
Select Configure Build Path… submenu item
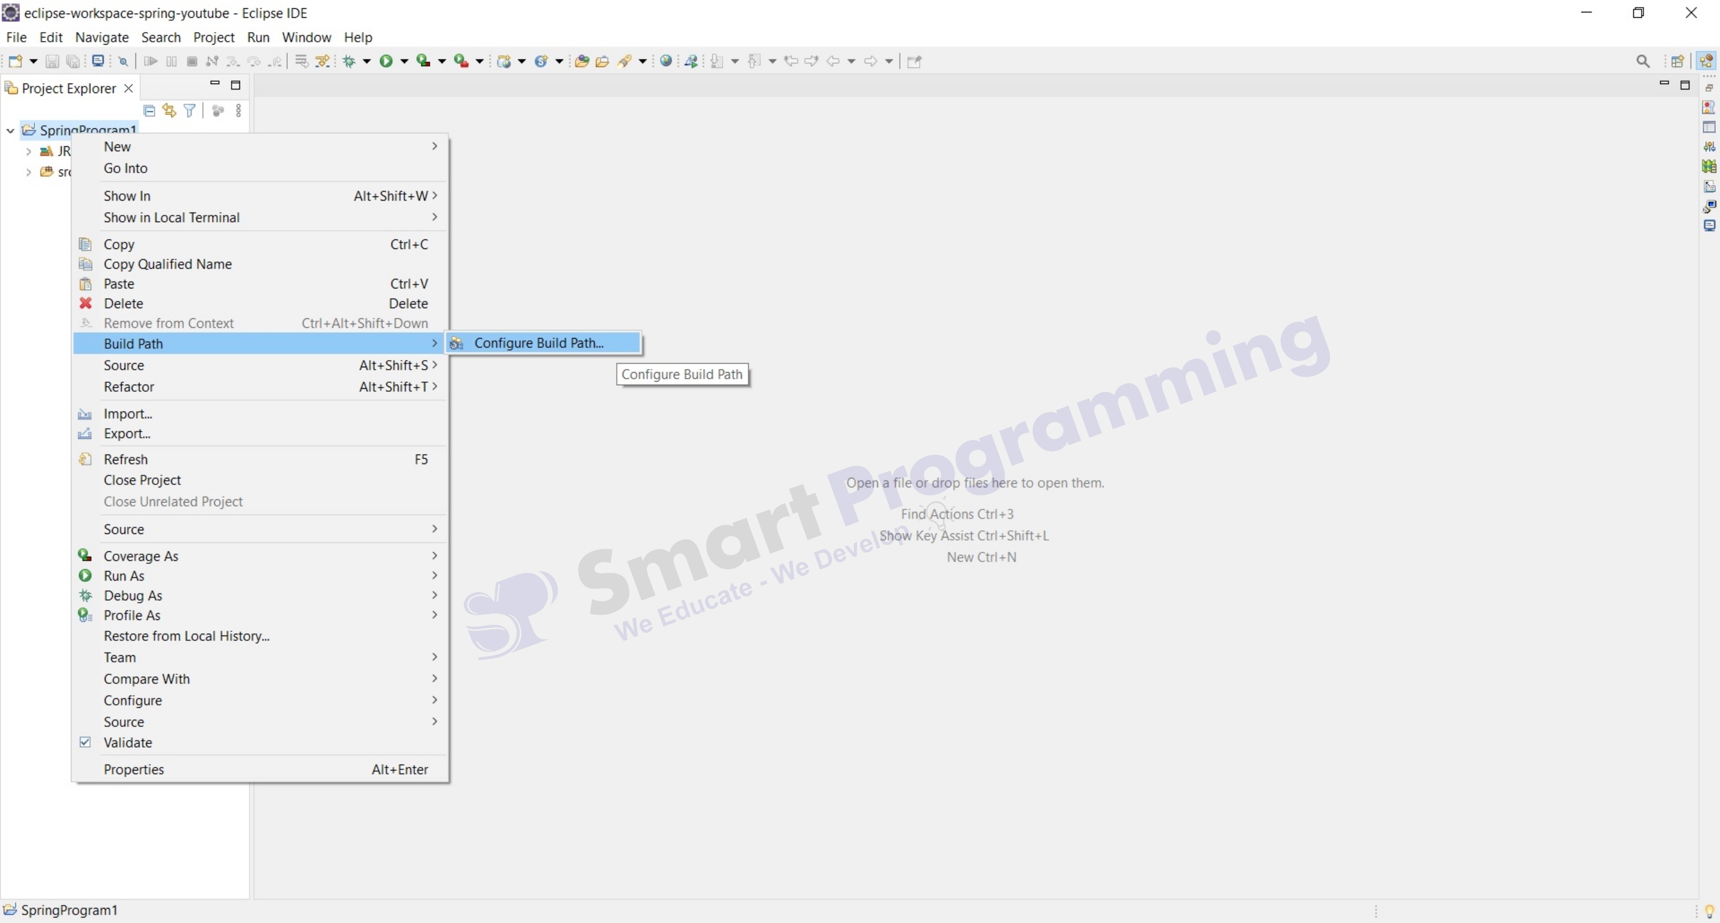[x=543, y=344]
